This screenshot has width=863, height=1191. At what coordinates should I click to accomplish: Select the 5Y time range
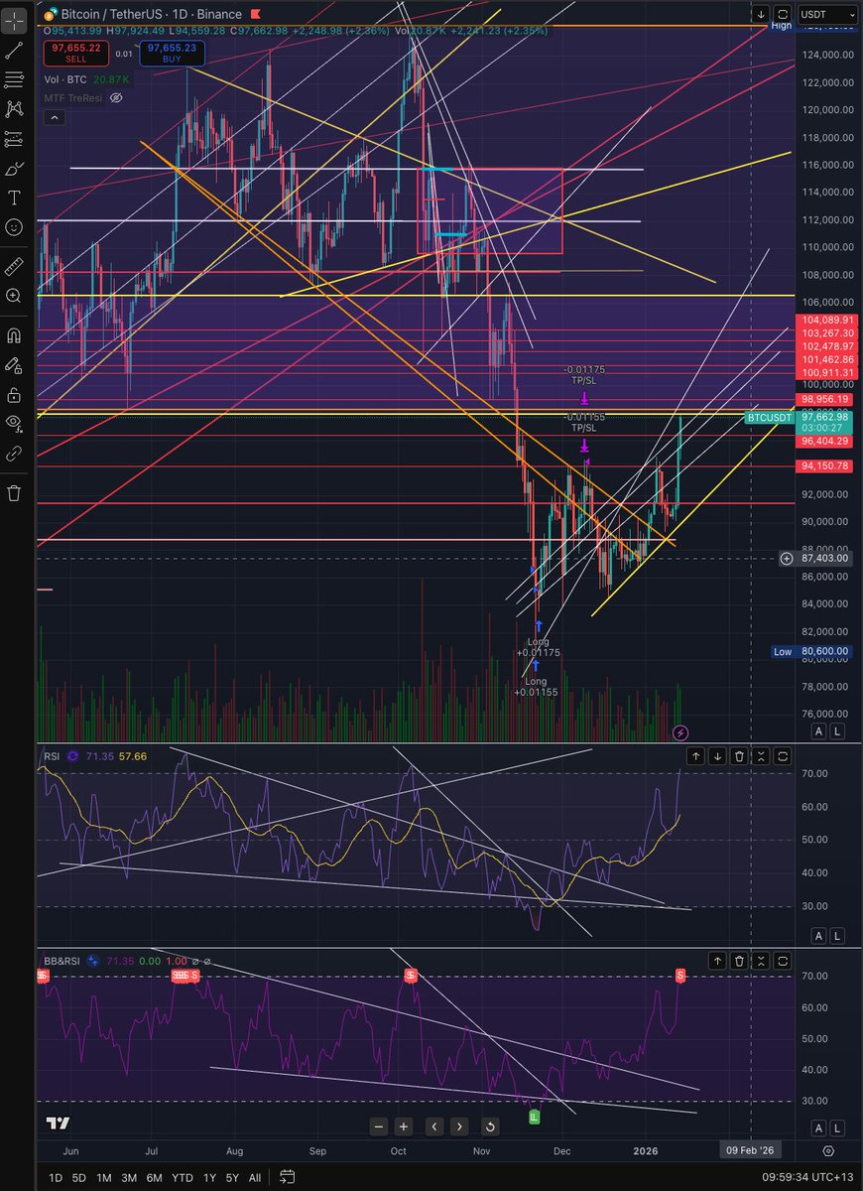231,1177
